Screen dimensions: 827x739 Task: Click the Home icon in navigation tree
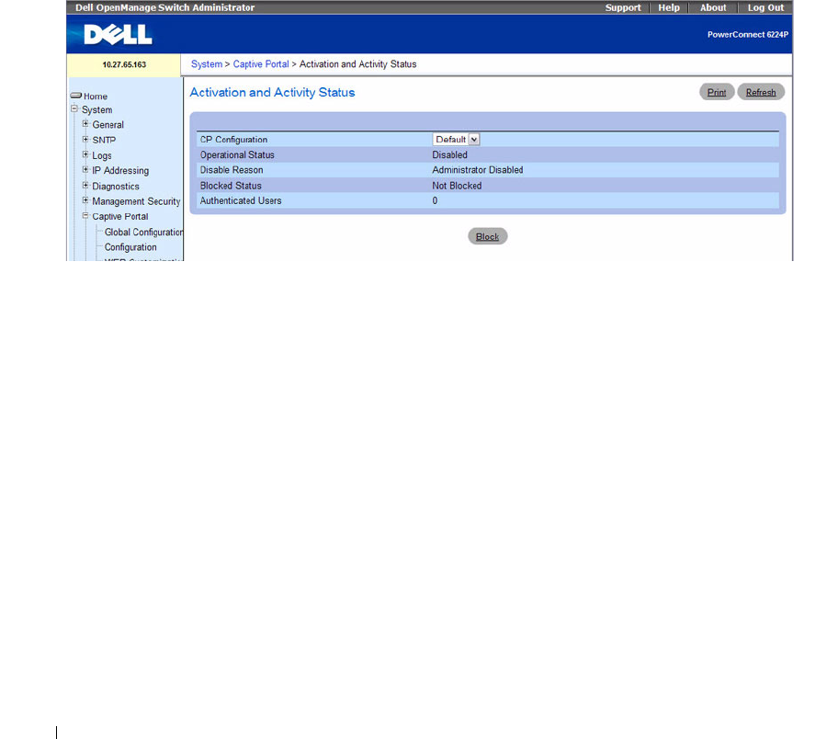tap(76, 96)
